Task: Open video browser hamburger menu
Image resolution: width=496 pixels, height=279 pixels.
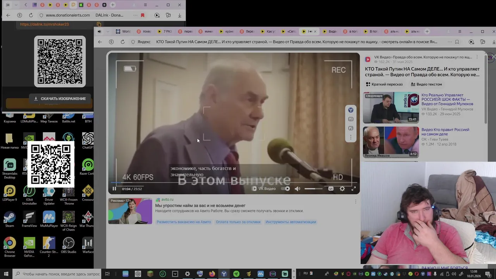Action: click(x=460, y=31)
